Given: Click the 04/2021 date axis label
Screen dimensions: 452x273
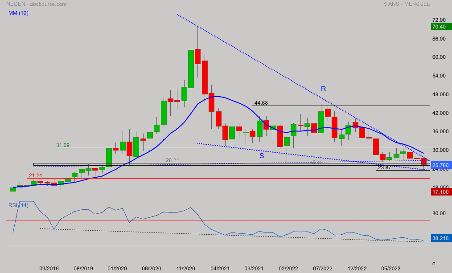Looking at the screenshot, I should (220, 269).
